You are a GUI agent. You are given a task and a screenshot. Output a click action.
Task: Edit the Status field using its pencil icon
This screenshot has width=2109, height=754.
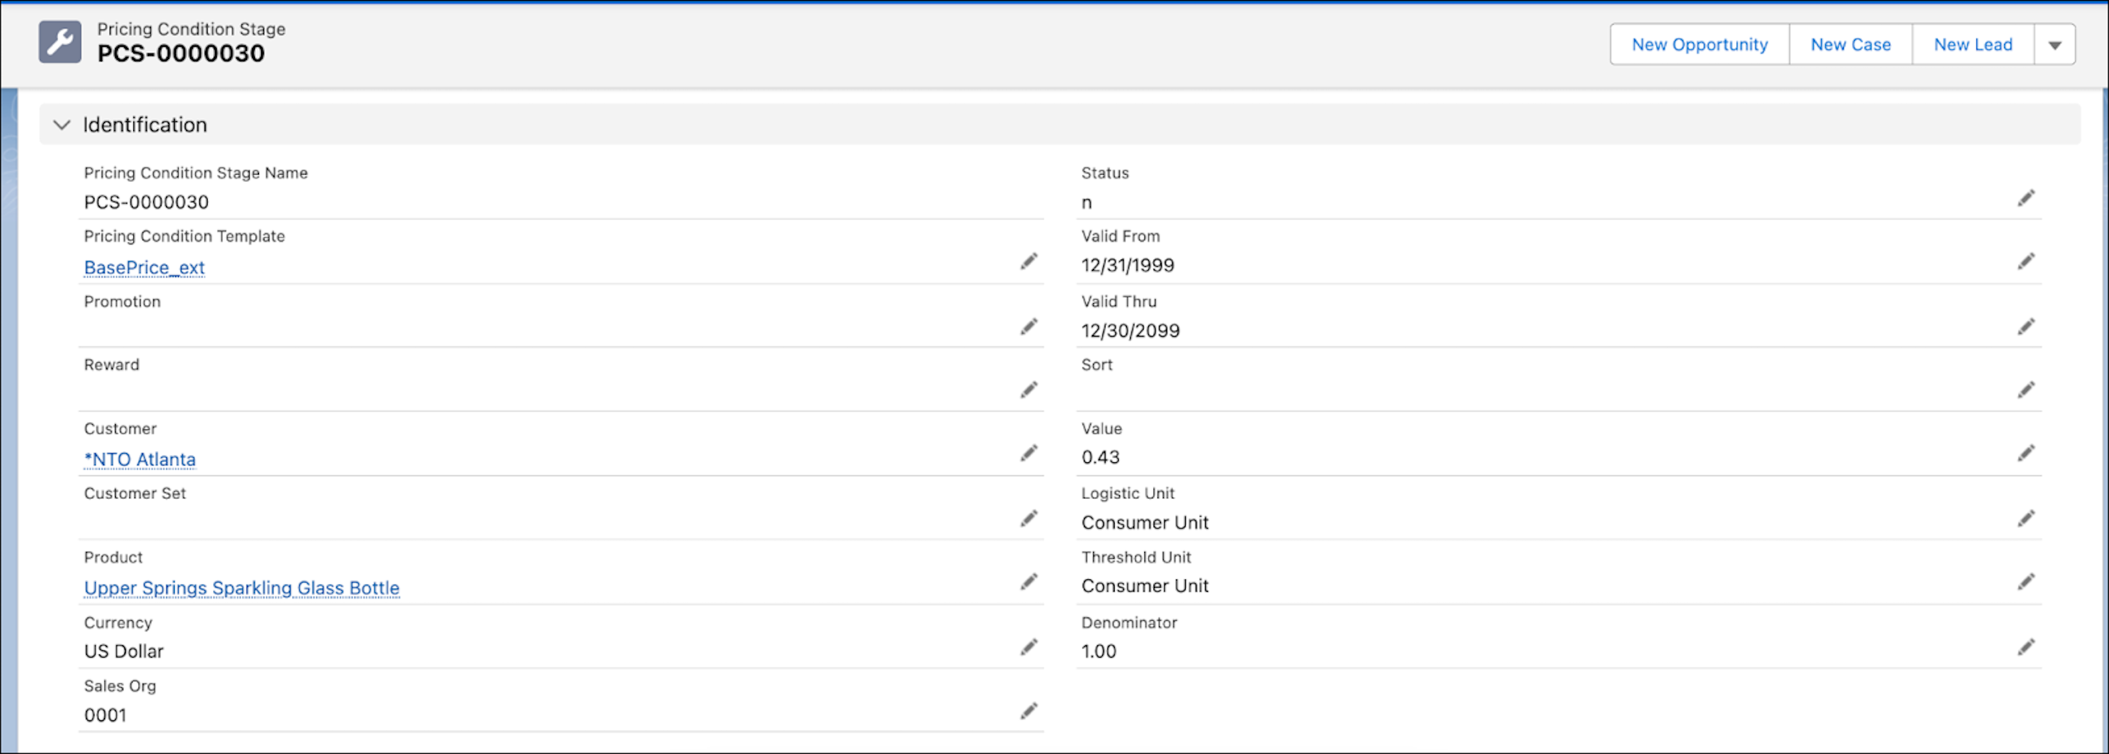[x=2027, y=197]
